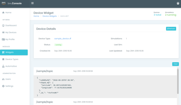
Task: Click the Home house icon
Action: (x=3, y=13)
